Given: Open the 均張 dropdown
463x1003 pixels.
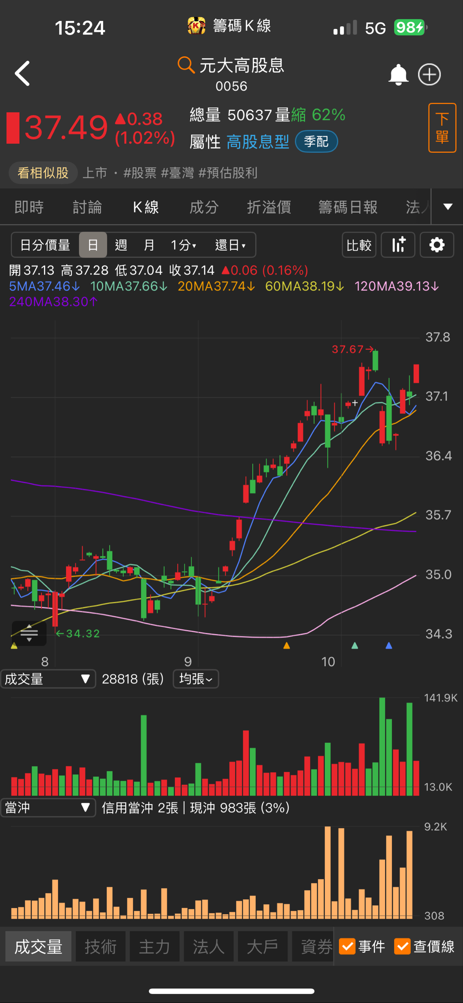Looking at the screenshot, I should pos(196,679).
